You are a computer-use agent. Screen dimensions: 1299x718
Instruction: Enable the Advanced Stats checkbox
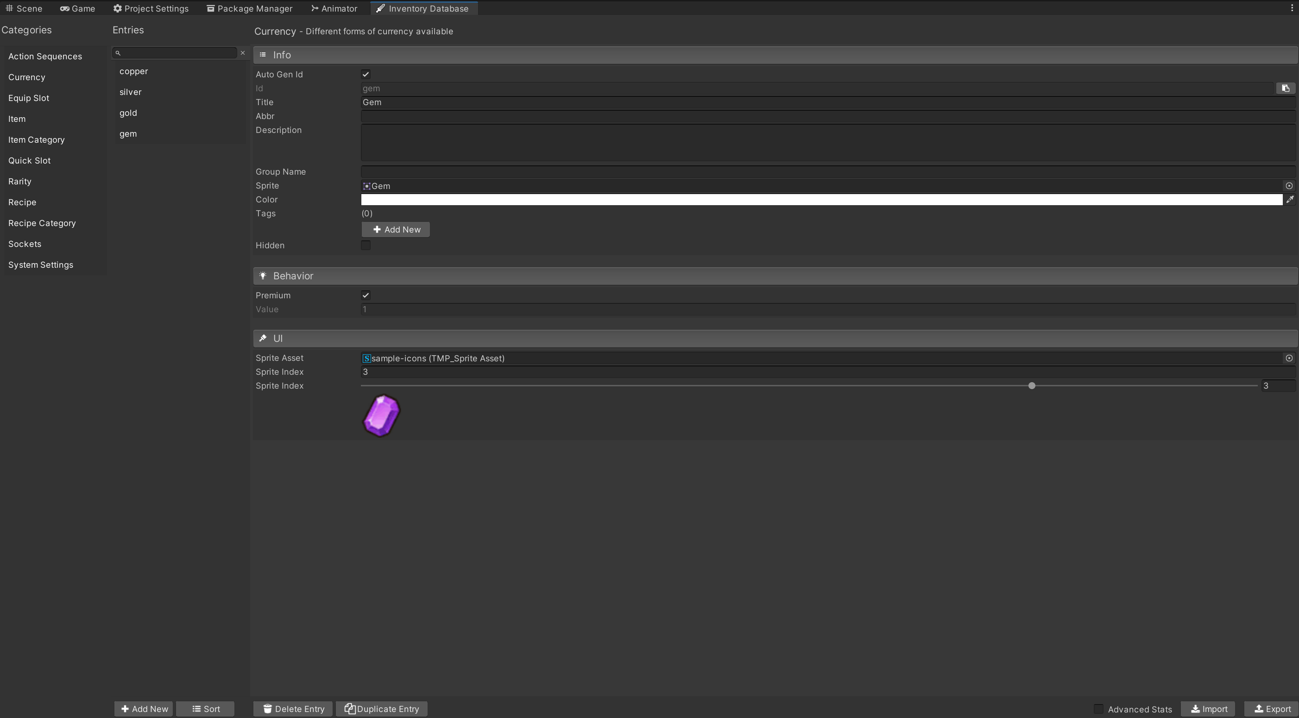click(1098, 709)
